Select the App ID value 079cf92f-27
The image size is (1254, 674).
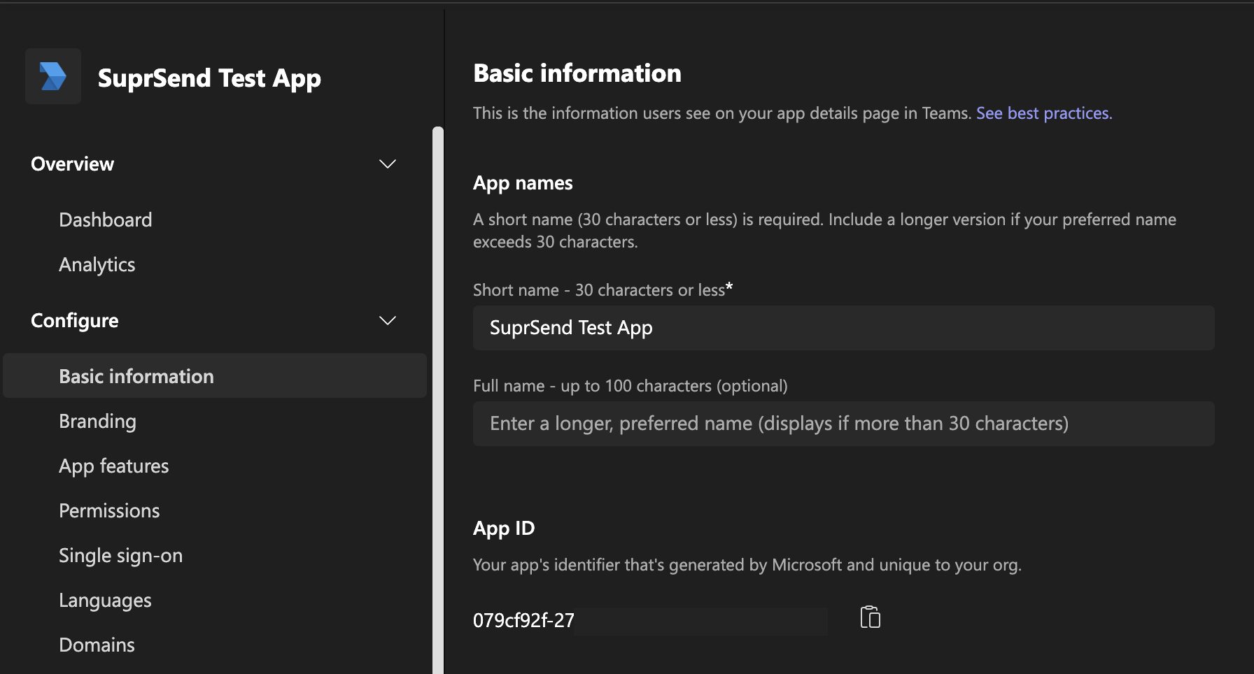[x=523, y=620]
